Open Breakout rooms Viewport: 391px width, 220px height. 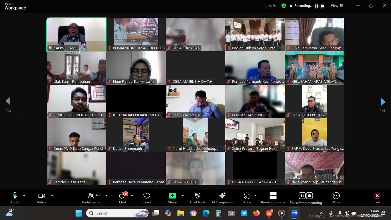273,198
